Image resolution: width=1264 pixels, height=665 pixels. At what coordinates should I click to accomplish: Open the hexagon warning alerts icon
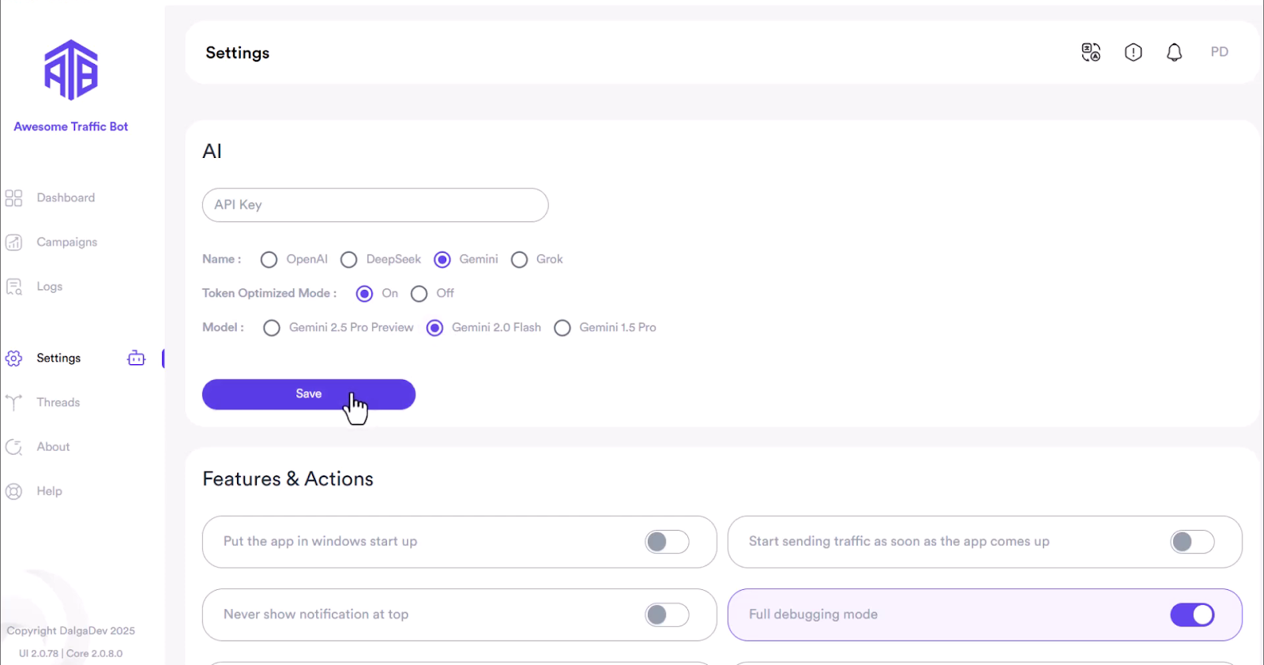click(x=1133, y=52)
